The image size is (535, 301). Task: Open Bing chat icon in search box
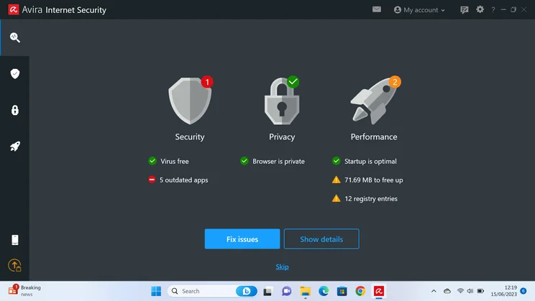point(247,291)
